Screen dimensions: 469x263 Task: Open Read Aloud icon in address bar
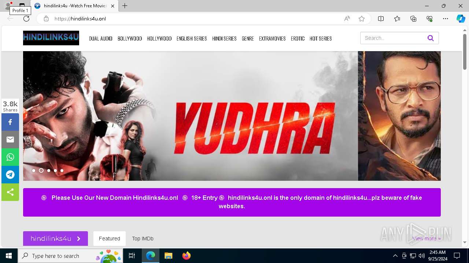[347, 19]
